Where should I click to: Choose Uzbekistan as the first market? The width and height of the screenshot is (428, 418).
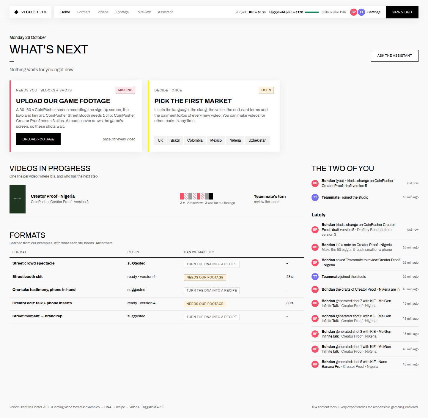[x=257, y=140]
